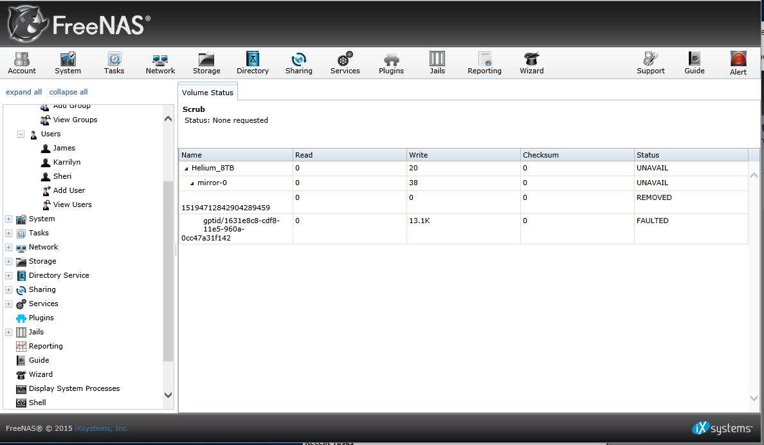Click the 13.1K write errors cell
Screen dimensions: 764x445
click(464, 228)
